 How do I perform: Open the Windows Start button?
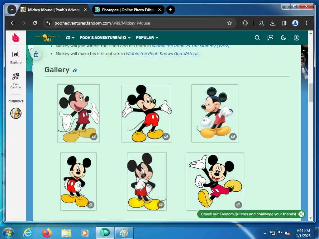coord(8,233)
